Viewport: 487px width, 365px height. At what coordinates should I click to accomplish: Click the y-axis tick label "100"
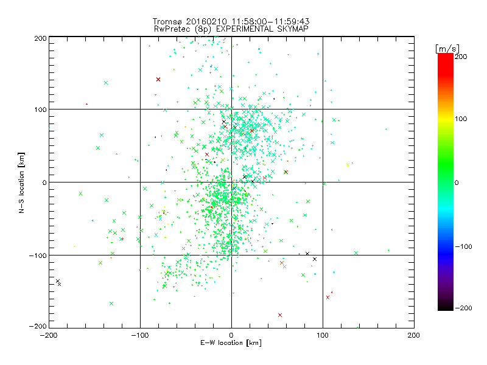coord(40,109)
